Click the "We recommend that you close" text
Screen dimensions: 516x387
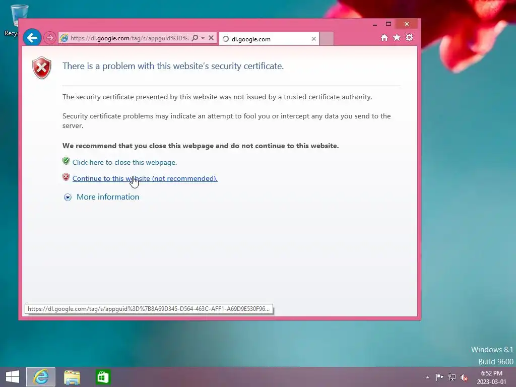click(201, 146)
